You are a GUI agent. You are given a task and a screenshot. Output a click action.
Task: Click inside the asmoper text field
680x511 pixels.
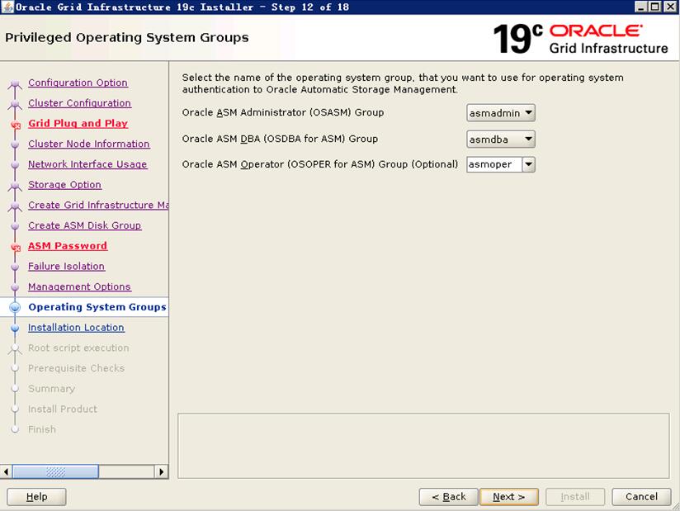pyautogui.click(x=494, y=164)
